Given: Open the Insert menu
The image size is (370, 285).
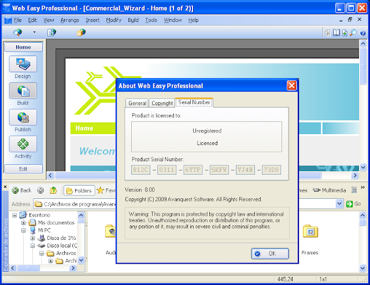Looking at the screenshot, I should (x=92, y=20).
